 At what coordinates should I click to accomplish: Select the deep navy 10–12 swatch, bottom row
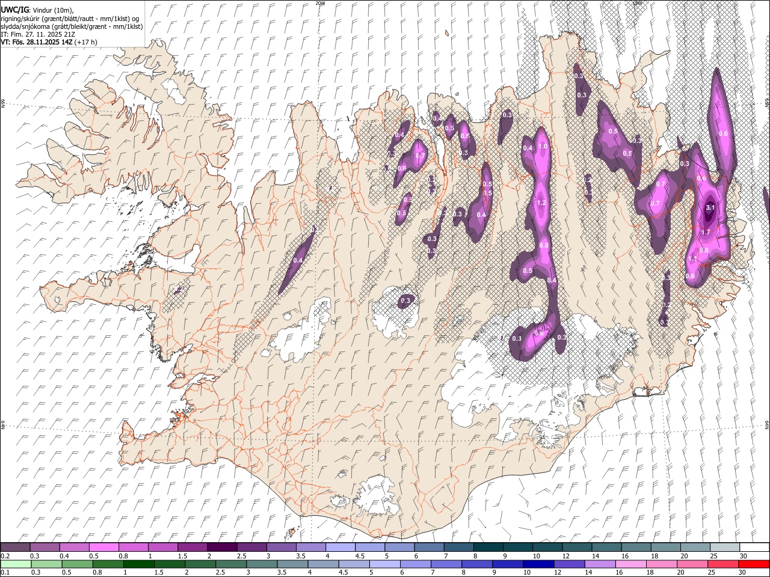(x=538, y=564)
